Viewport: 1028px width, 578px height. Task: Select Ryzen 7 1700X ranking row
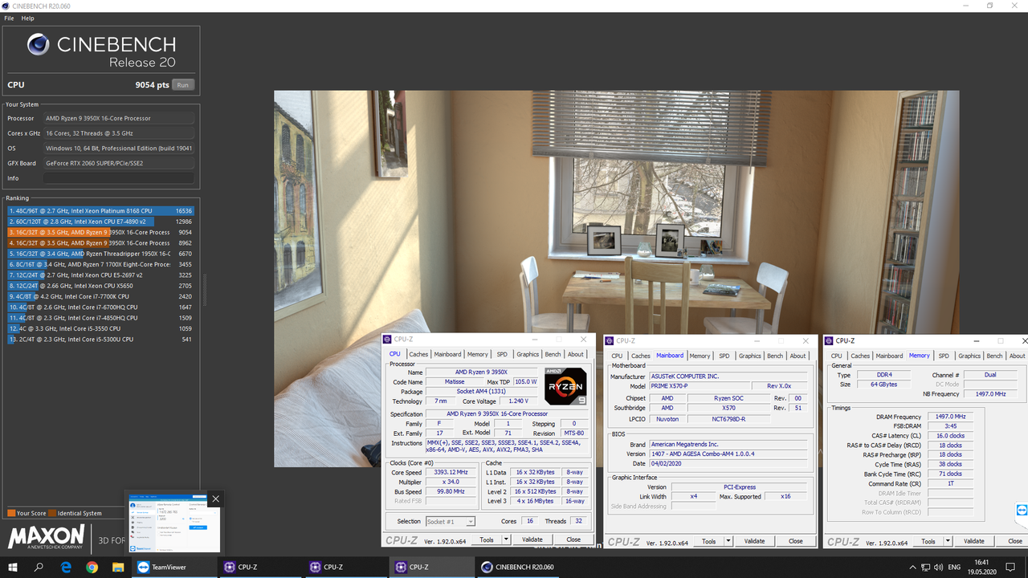pyautogui.click(x=100, y=264)
